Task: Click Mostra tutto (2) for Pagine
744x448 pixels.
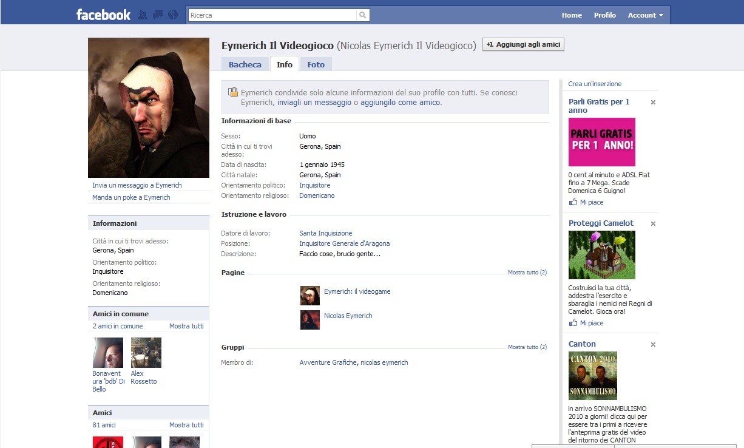Action: pos(527,273)
